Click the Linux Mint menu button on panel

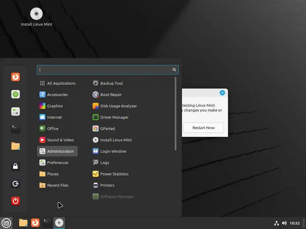6,223
